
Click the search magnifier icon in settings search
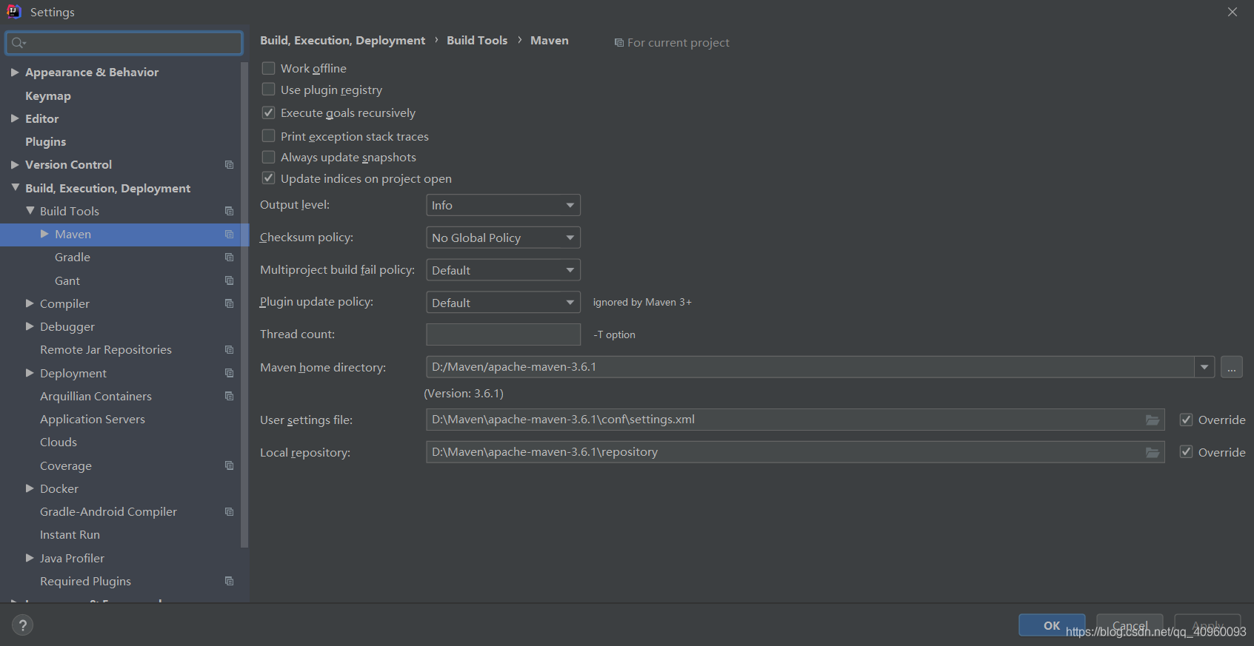click(x=19, y=43)
